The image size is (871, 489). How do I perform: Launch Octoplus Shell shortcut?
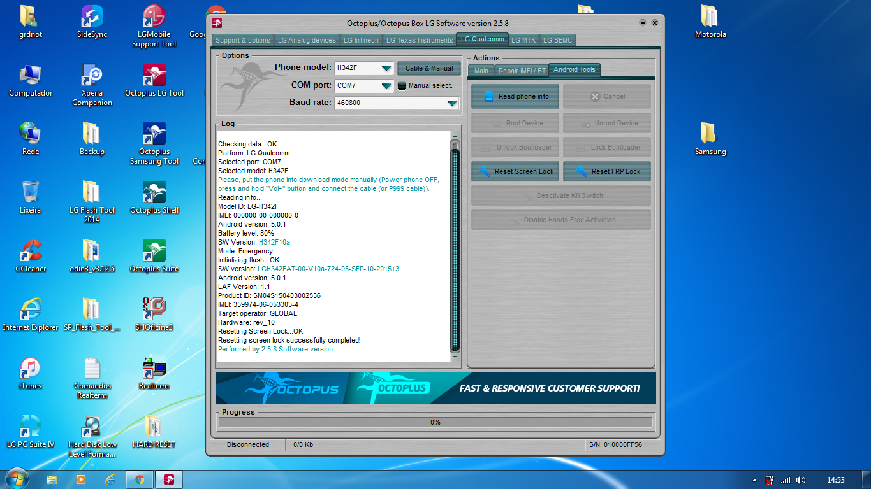(154, 197)
